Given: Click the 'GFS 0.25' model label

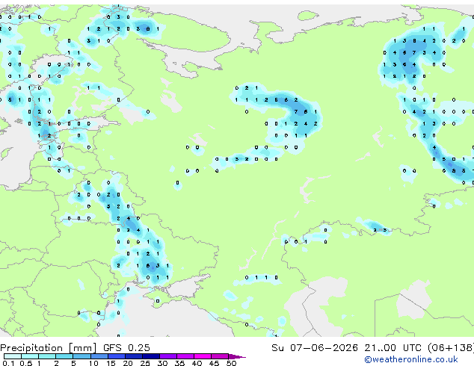Looking at the screenshot, I should tap(126, 348).
